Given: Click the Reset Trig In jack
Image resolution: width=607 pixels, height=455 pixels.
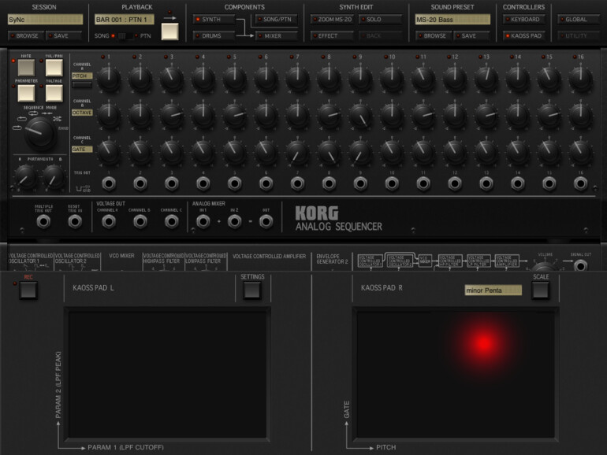Looking at the screenshot, I should point(75,221).
